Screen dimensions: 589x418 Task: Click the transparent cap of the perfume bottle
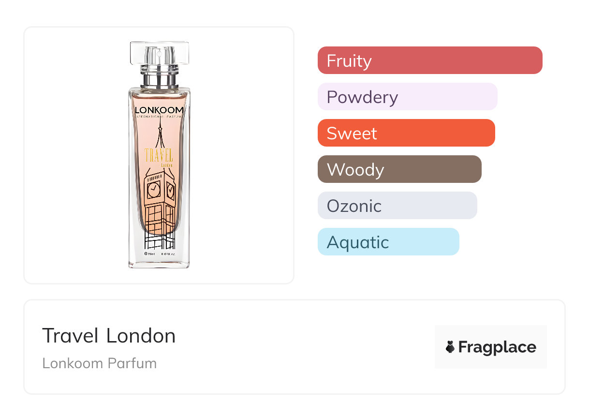[x=159, y=53]
